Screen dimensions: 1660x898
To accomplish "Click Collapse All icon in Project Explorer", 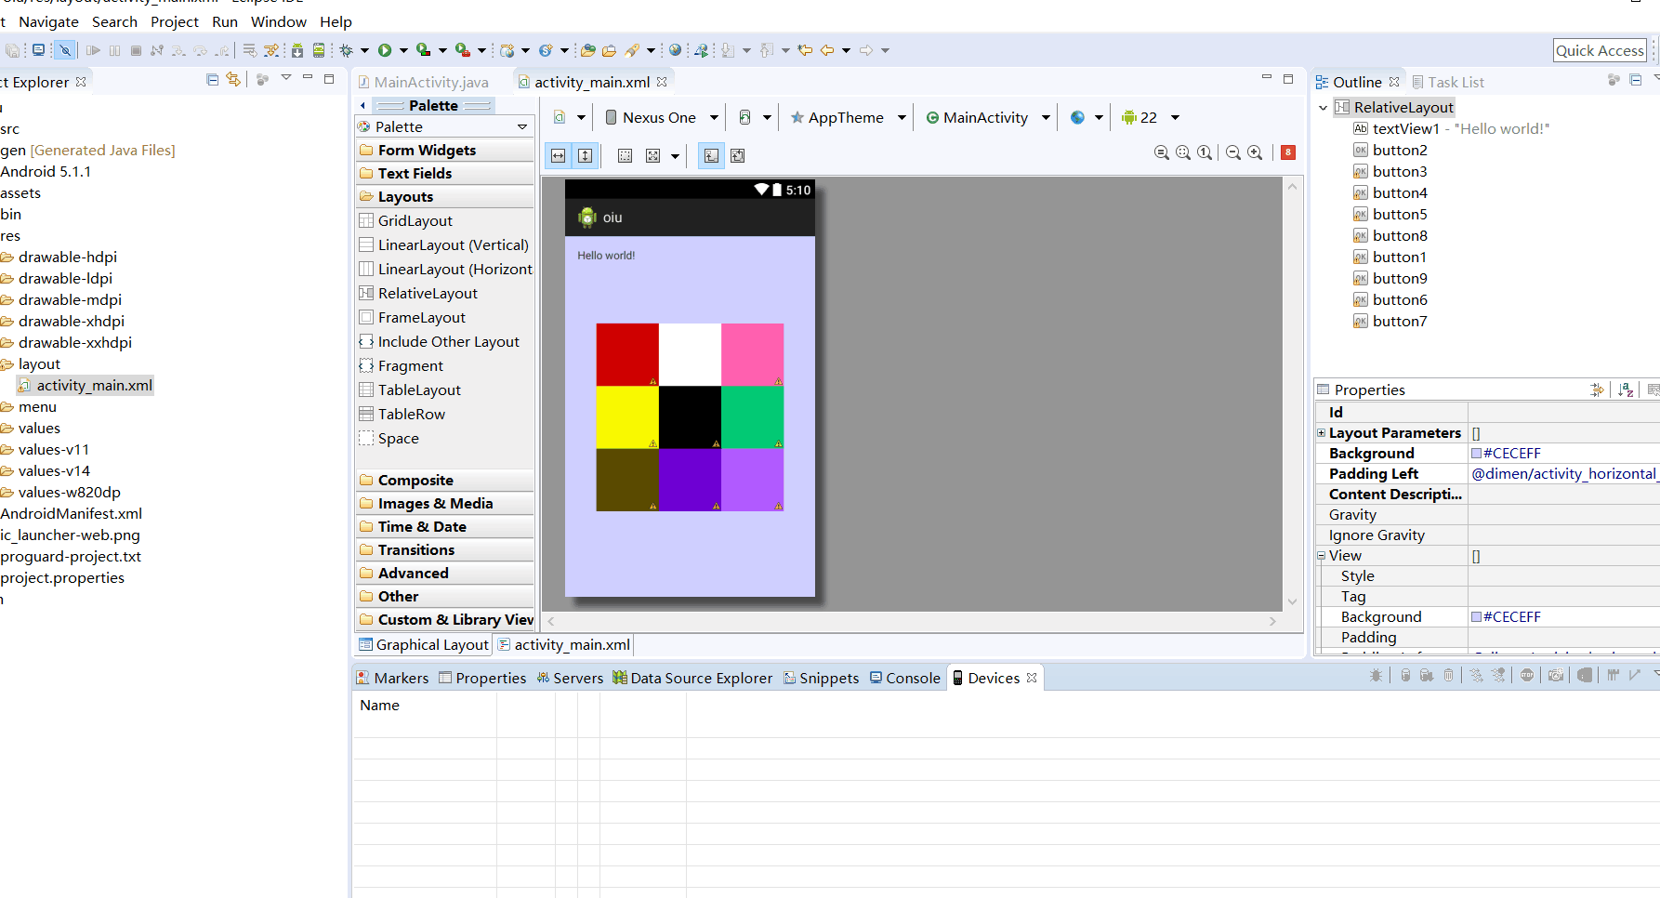I will pyautogui.click(x=212, y=80).
